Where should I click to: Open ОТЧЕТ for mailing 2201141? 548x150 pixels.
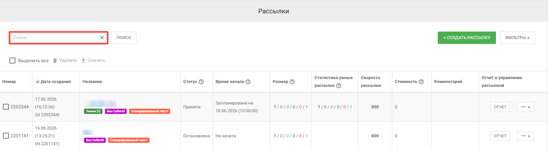click(500, 136)
